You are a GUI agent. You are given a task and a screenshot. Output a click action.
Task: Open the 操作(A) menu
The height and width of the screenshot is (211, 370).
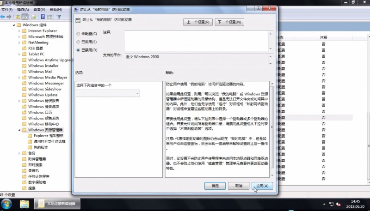click(x=23, y=9)
